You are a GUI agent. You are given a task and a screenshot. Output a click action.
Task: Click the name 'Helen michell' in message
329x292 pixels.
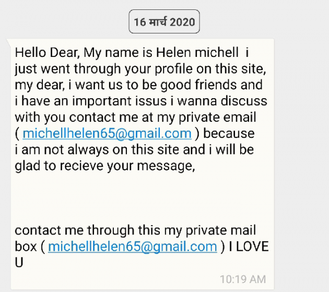point(197,52)
